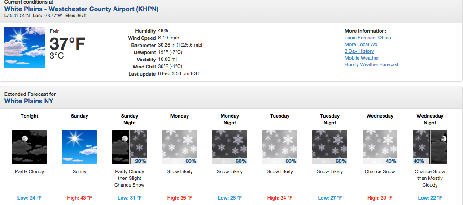Open the 3 Day History link

(359, 51)
